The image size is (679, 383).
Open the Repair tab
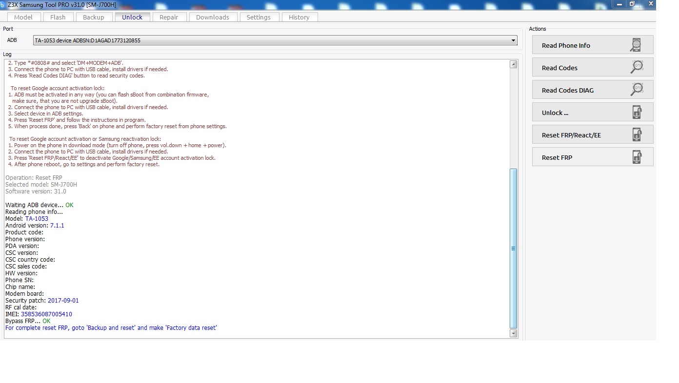pos(169,17)
